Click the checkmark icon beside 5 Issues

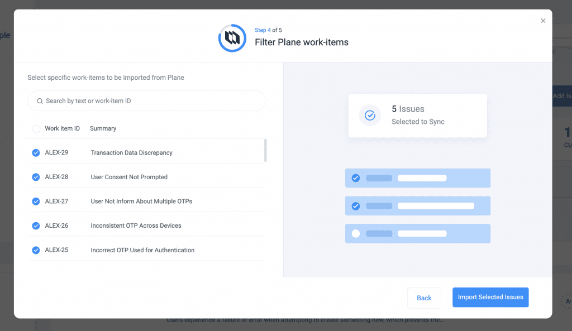370,116
